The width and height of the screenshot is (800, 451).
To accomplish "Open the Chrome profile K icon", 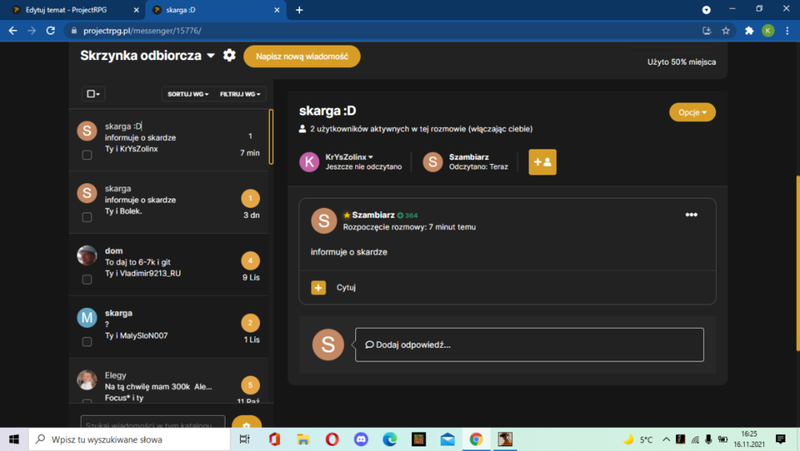I will pyautogui.click(x=768, y=30).
